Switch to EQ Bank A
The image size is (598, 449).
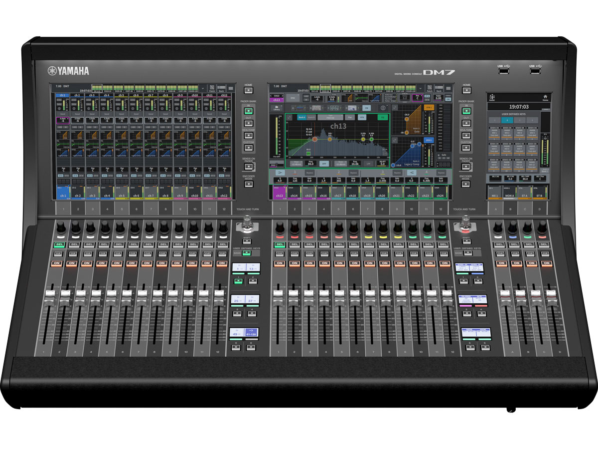click(302, 117)
